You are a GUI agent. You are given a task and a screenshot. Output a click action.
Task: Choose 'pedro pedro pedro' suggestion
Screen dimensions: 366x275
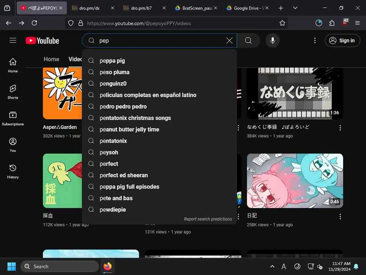tap(159, 107)
